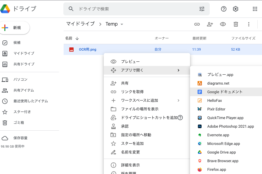
Task: Open the settings gear icon
Action: tap(236, 9)
